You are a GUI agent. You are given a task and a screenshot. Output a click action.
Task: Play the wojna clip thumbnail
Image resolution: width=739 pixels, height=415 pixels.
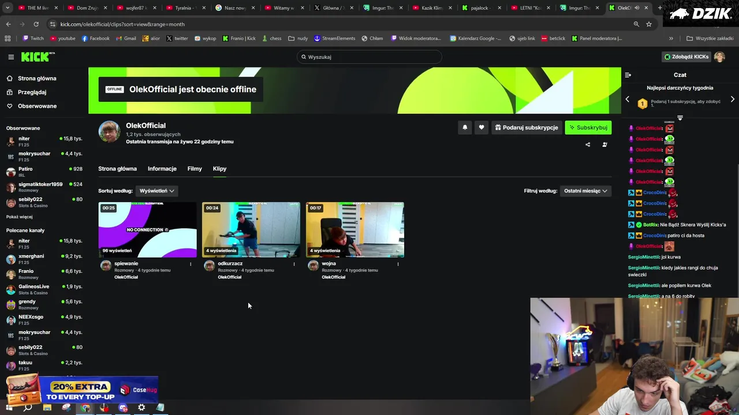[355, 229]
